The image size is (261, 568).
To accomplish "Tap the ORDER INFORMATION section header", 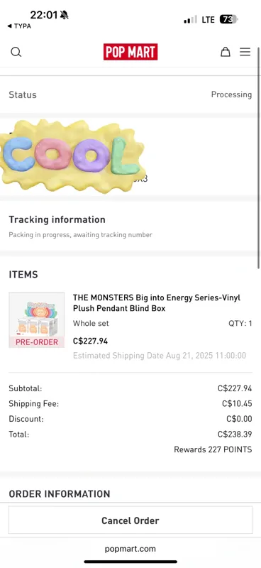I will (60, 494).
